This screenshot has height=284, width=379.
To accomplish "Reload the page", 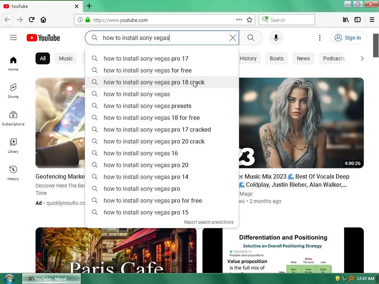I will tap(31, 20).
